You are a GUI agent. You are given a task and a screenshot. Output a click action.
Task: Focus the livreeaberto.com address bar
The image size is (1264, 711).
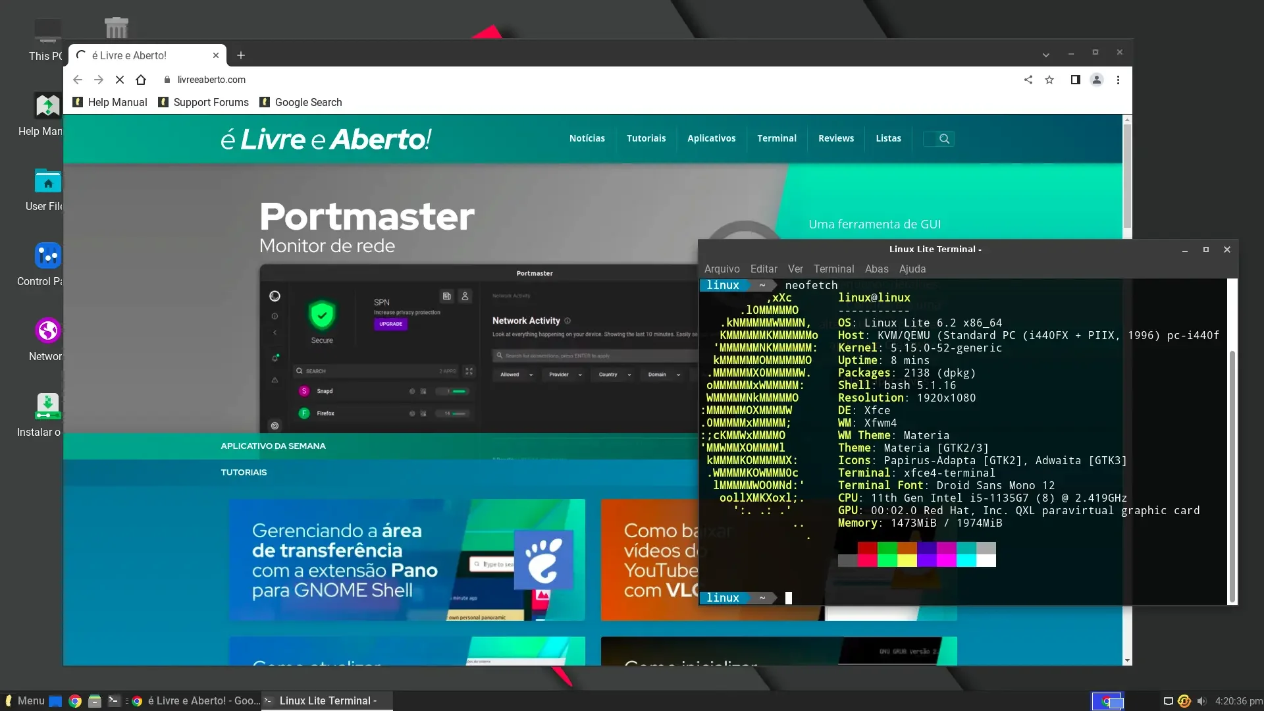click(x=586, y=80)
